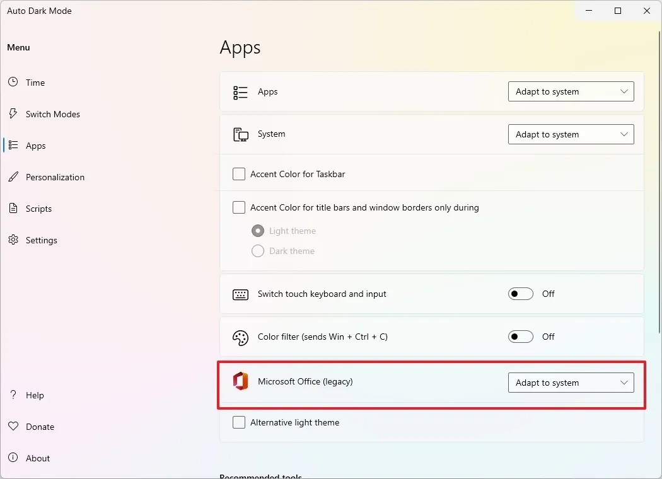Check Alternative light theme

pos(239,422)
